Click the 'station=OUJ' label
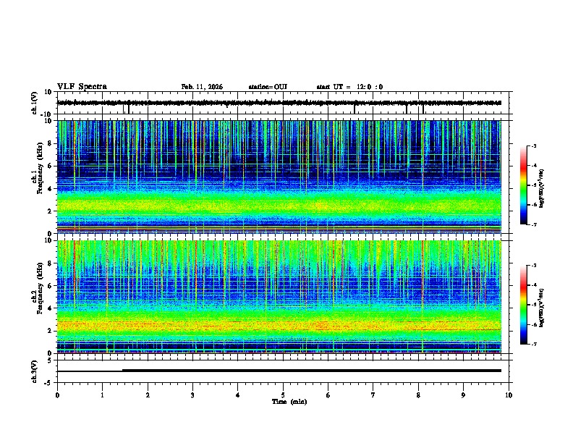Screen dimensions: 573x443 (268, 87)
